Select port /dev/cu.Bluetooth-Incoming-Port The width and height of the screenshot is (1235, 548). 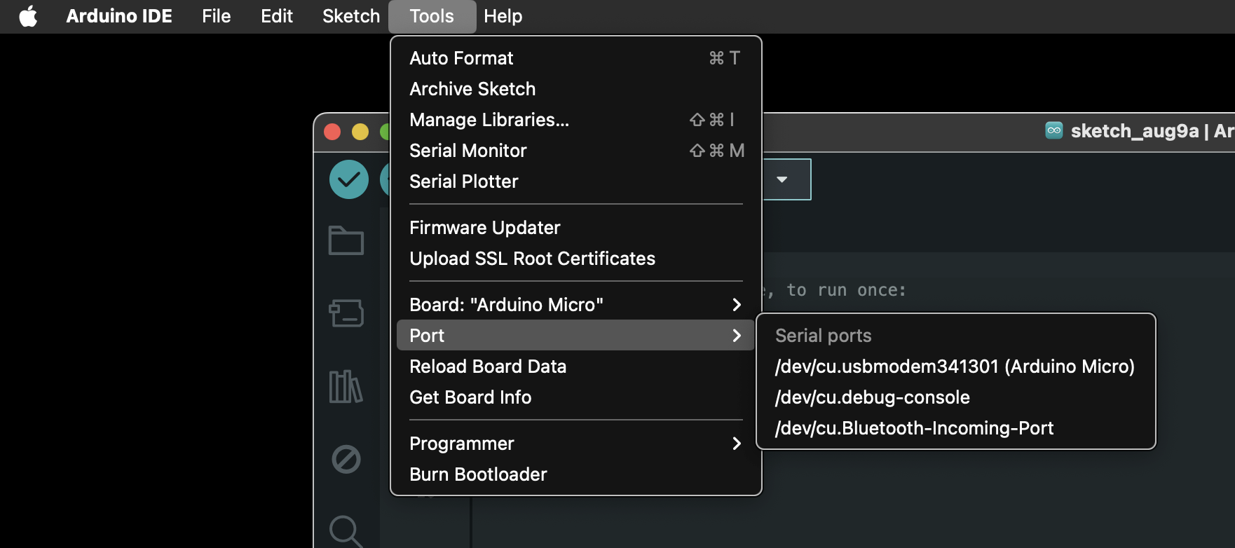955,428
